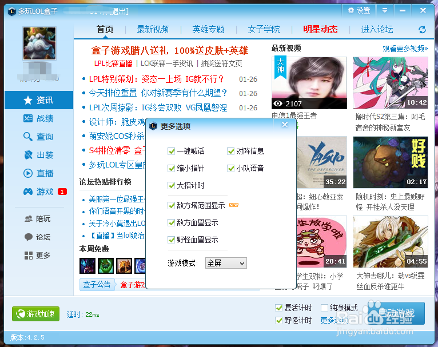Click the user avatar picture
Screen dimensions: 438x347
point(39,43)
